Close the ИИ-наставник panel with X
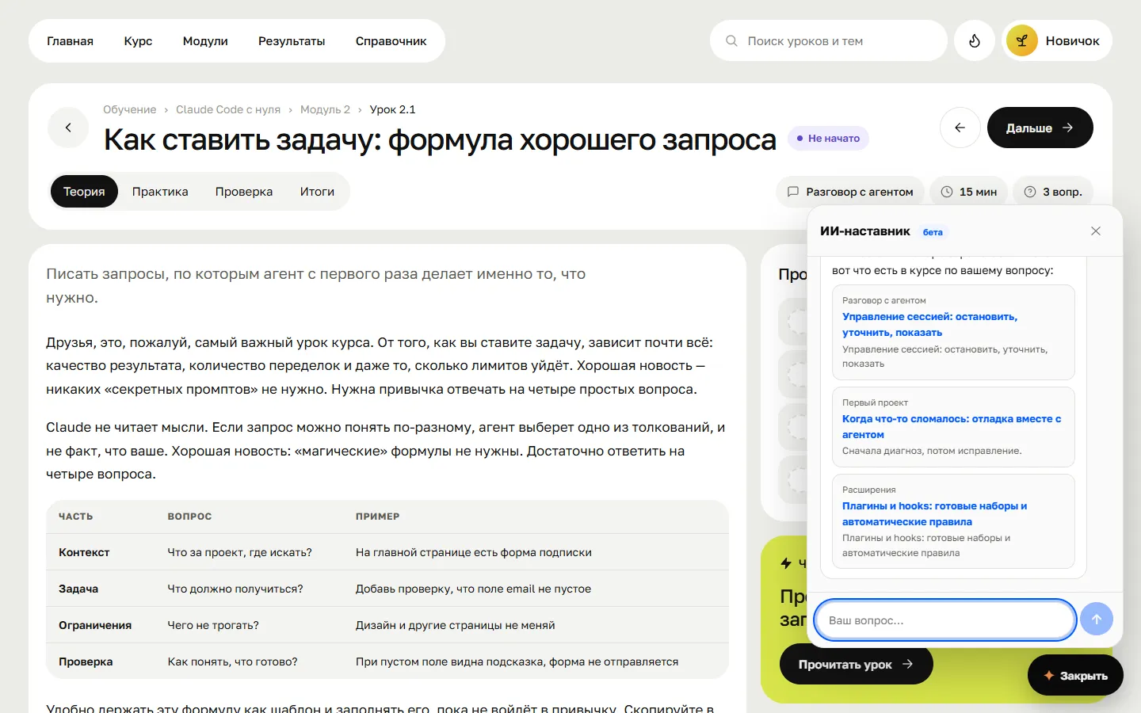 pyautogui.click(x=1096, y=231)
